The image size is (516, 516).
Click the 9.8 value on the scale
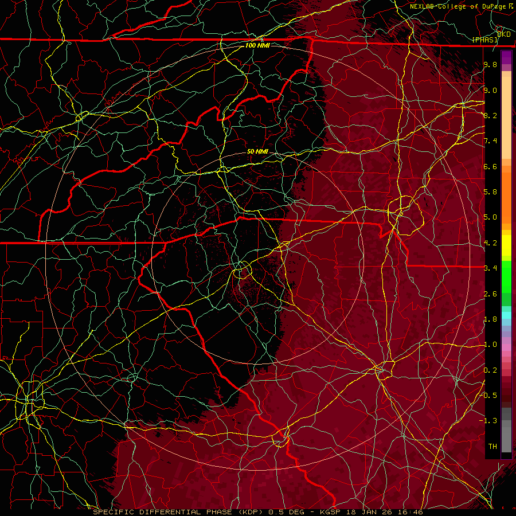(x=490, y=64)
